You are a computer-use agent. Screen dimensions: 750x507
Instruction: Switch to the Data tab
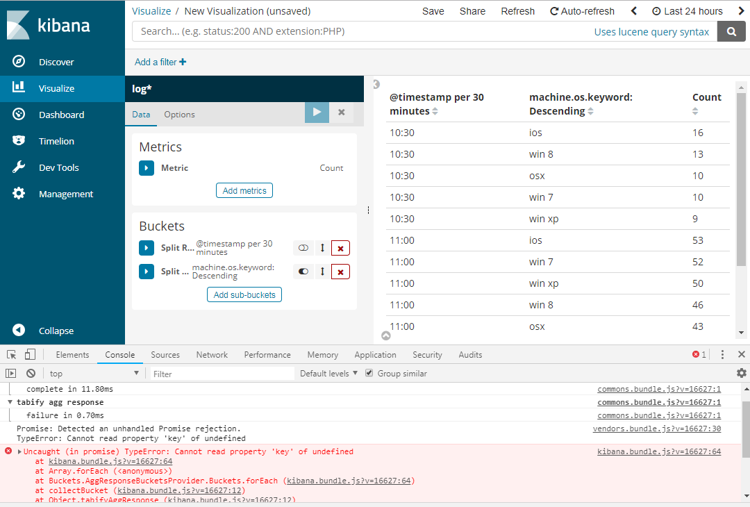141,115
